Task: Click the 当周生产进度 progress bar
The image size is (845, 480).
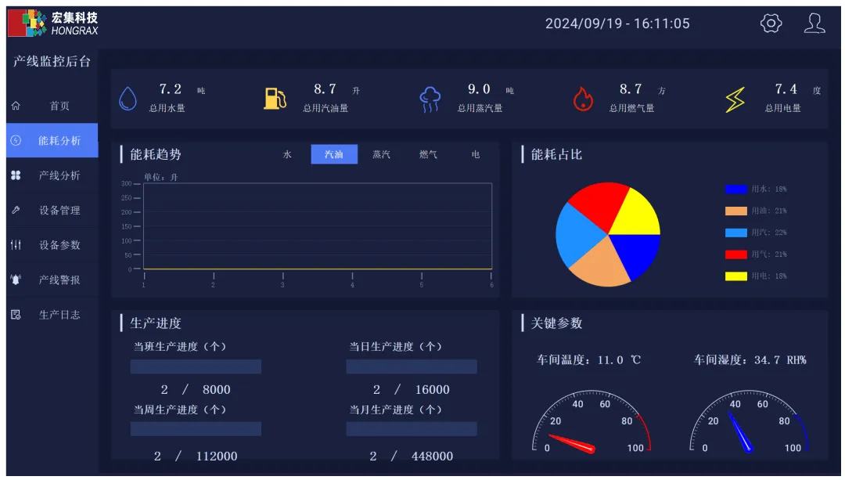Action: (196, 429)
